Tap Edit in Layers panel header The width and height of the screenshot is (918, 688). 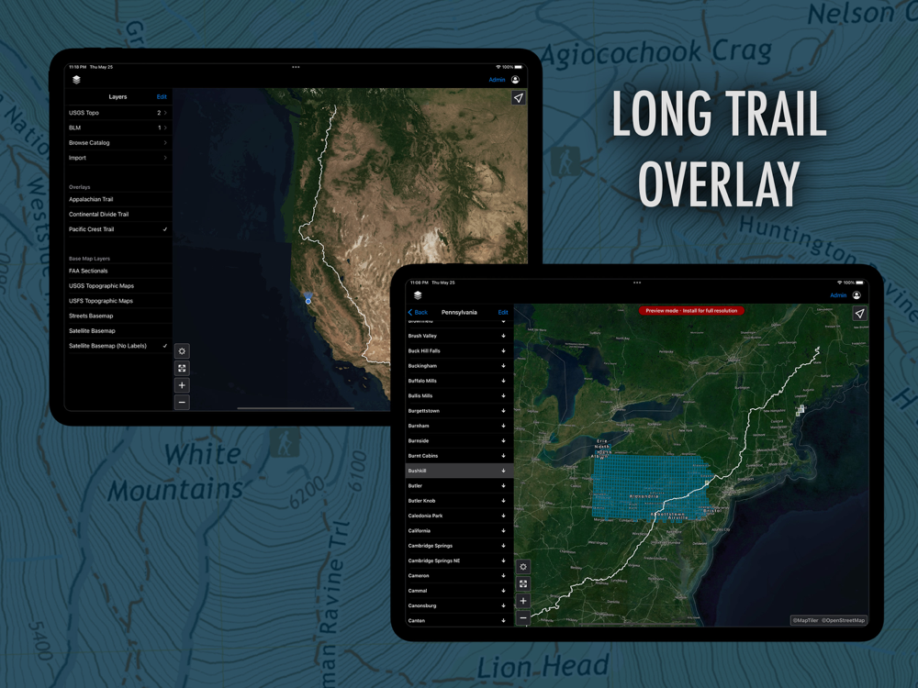(x=162, y=97)
